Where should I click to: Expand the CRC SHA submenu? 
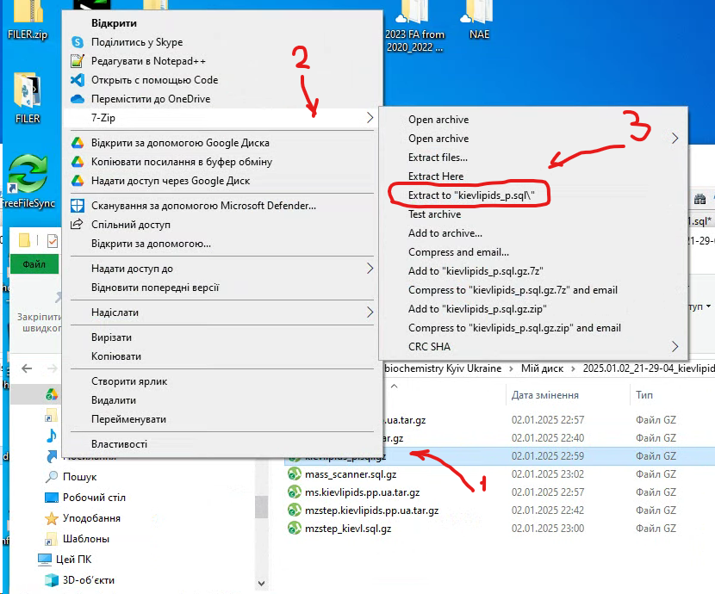(675, 347)
